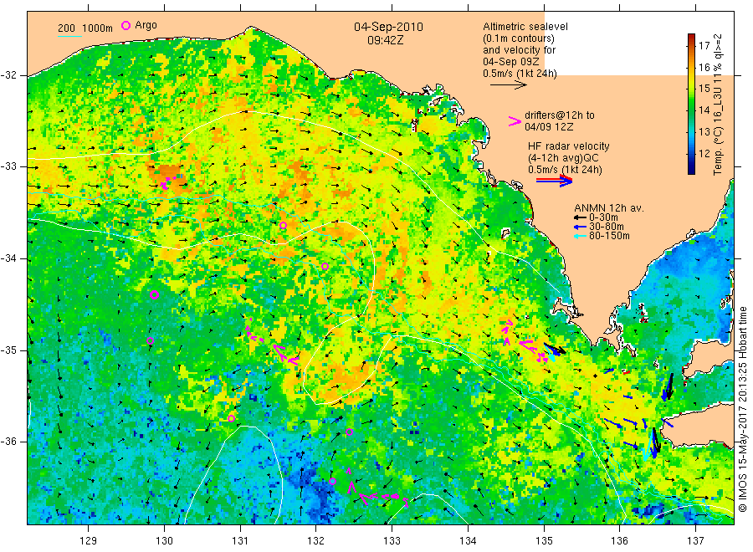Click the 137 longitude axis label
This screenshot has height=552, width=753.
(x=695, y=541)
